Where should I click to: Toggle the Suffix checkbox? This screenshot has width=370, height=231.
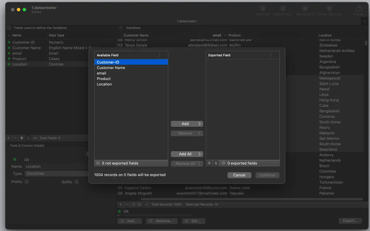coord(77,182)
